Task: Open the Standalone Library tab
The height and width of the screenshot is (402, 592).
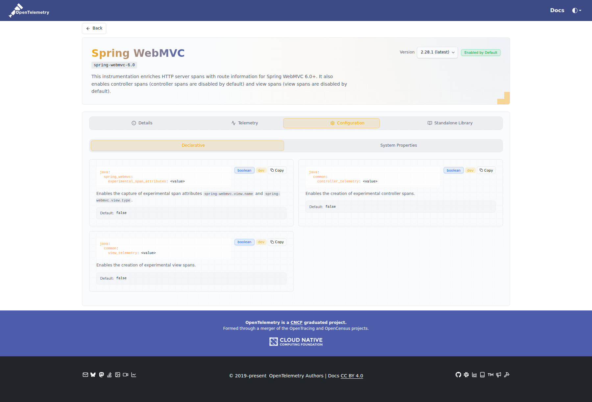Action: coord(450,123)
